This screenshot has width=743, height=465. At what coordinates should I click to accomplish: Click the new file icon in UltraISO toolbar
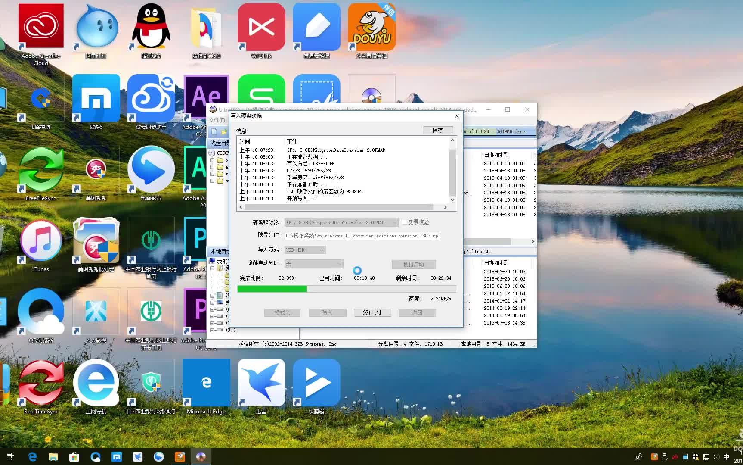point(214,132)
